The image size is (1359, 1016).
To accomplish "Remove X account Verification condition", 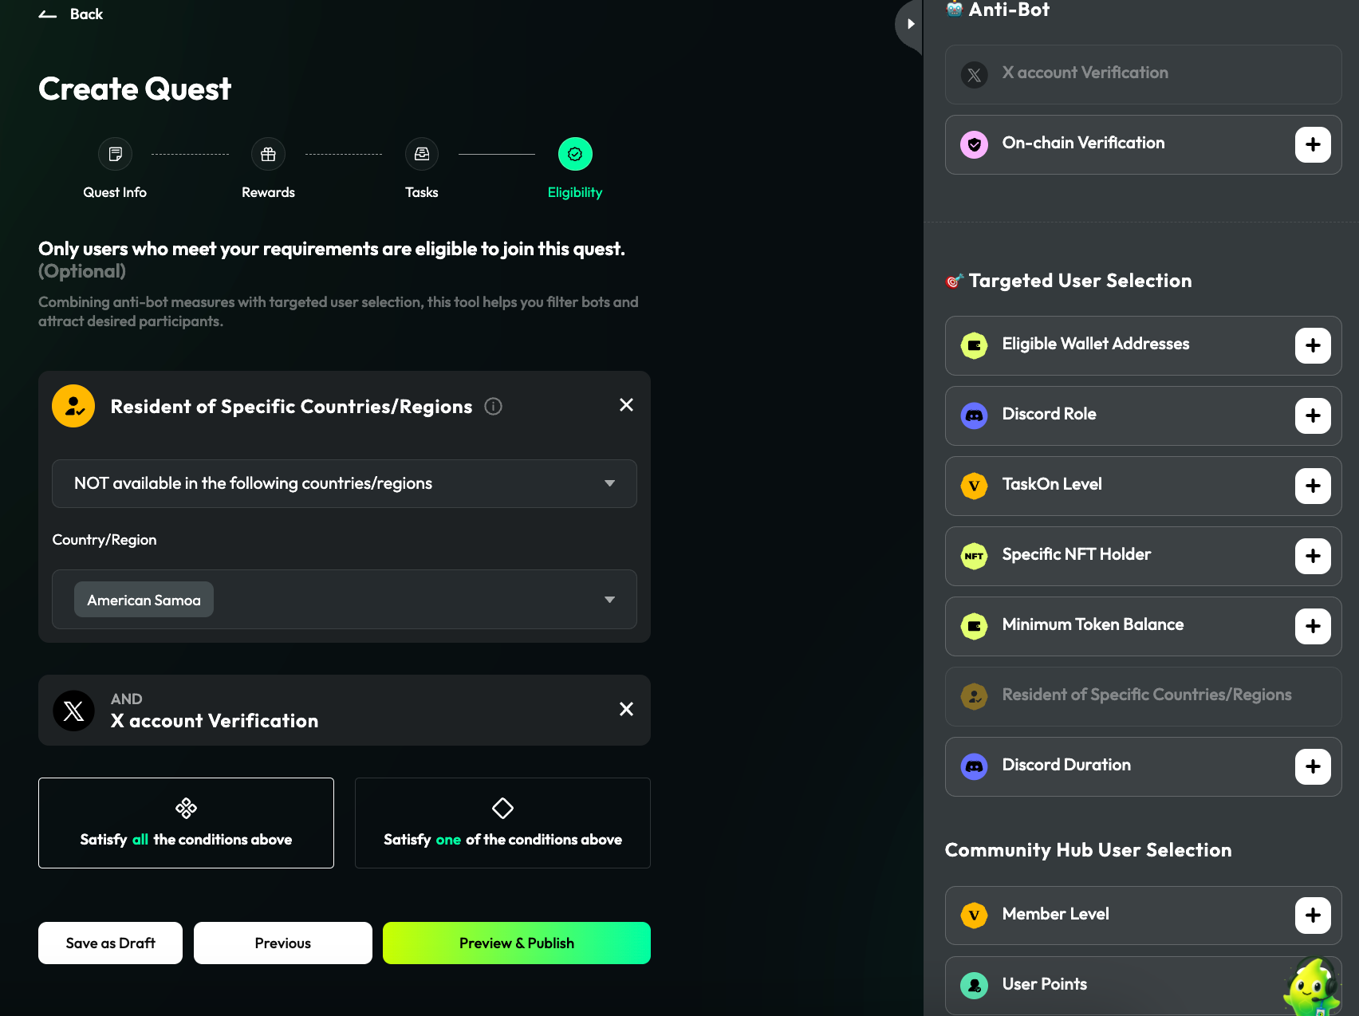I will 626,709.
